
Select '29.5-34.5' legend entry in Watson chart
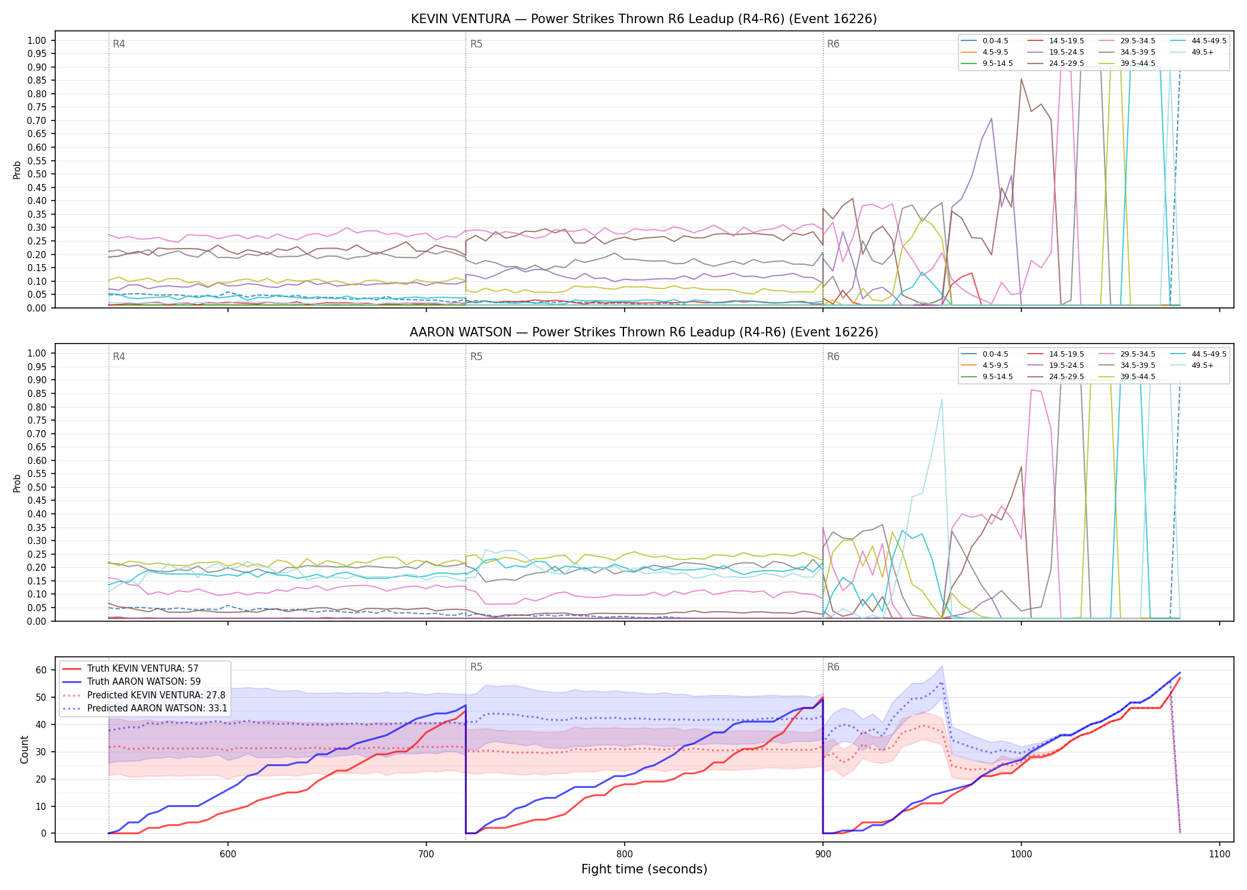click(x=1126, y=354)
